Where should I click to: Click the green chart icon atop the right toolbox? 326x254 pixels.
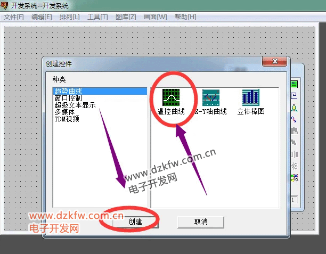tap(294, 84)
